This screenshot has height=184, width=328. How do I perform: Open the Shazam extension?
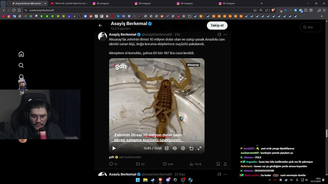pos(295,10)
